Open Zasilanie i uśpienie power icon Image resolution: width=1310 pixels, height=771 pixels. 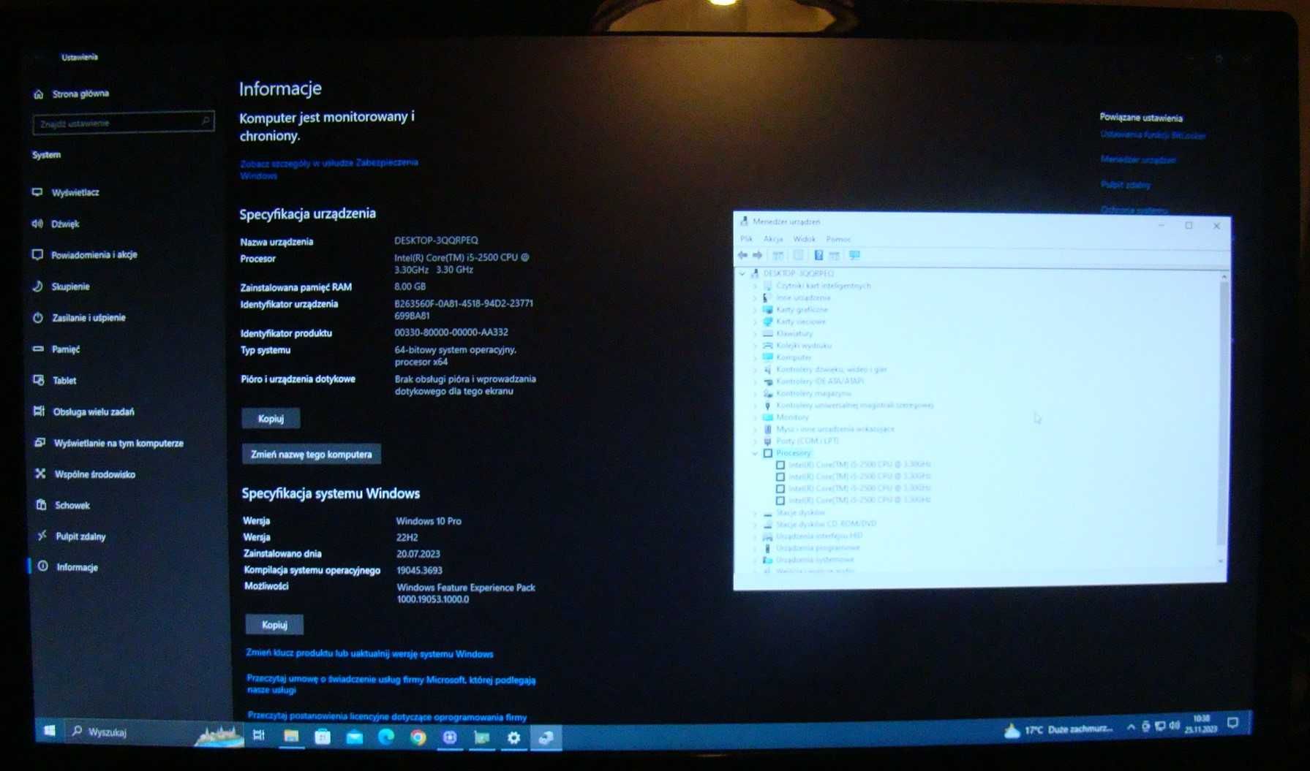(38, 318)
